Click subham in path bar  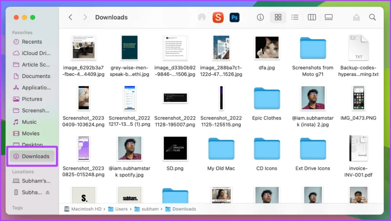click(147, 209)
